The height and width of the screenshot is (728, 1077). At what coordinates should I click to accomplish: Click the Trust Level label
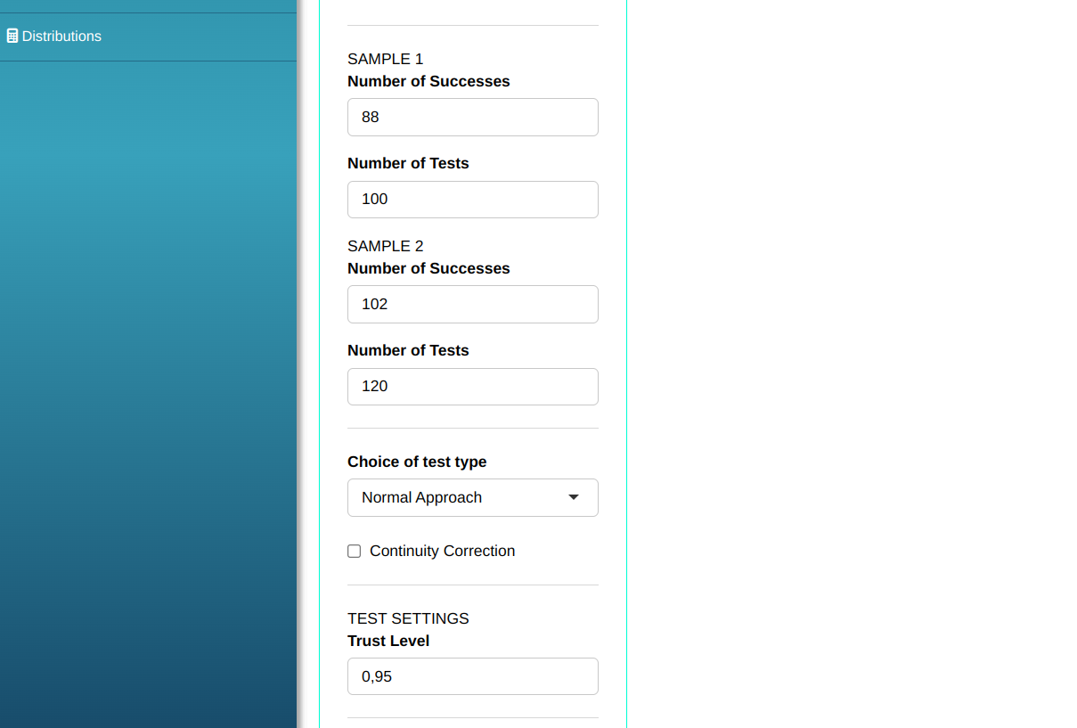[x=388, y=642]
